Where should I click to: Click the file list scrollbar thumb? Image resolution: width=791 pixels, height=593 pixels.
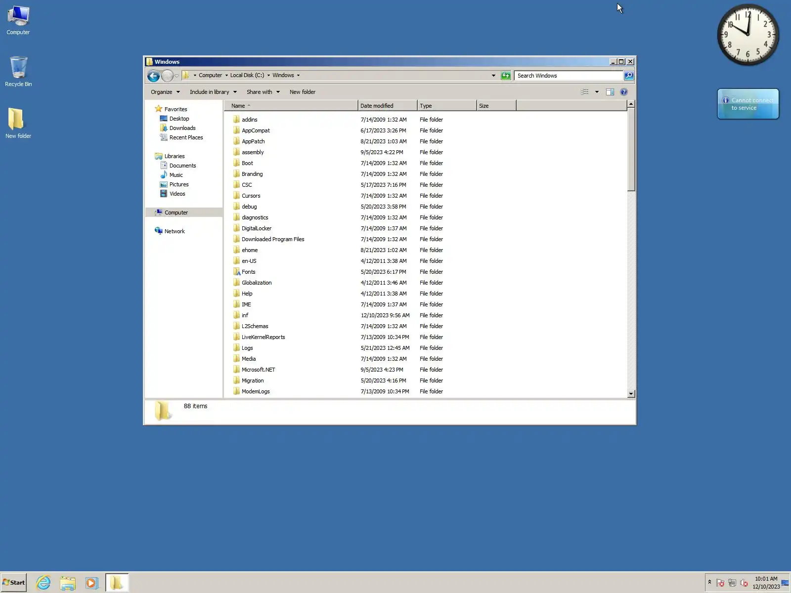[631, 150]
